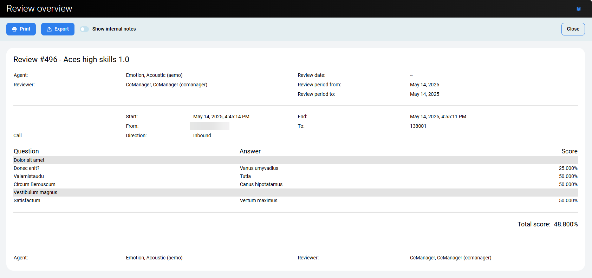Click the Show internal notes label
Viewport: 592px width, 278px height.
coord(114,29)
